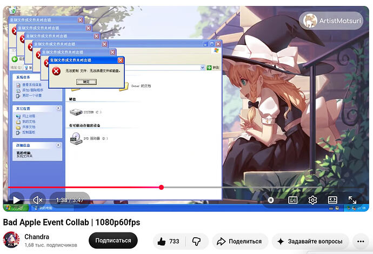The image size is (373, 254).
Task: Open the three-dot more actions menu
Action: (x=361, y=242)
